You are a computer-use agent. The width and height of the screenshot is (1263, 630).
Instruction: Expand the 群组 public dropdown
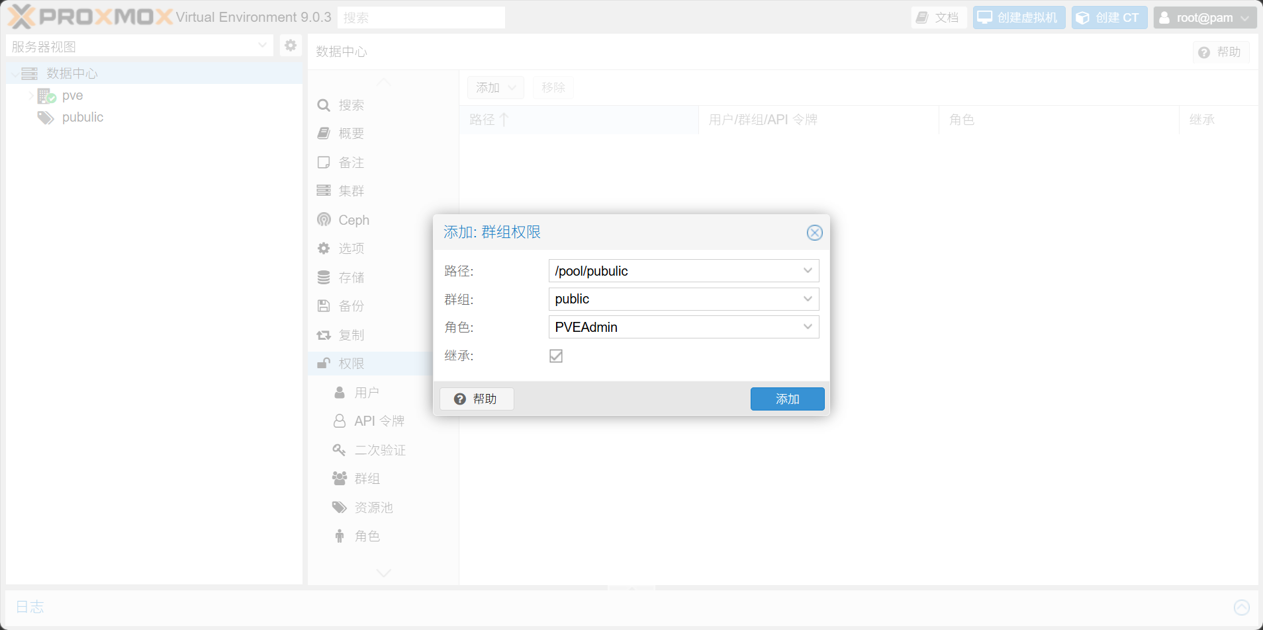pyautogui.click(x=808, y=299)
